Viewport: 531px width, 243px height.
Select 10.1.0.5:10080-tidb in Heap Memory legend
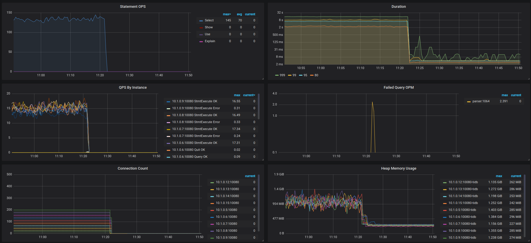tap(462, 210)
